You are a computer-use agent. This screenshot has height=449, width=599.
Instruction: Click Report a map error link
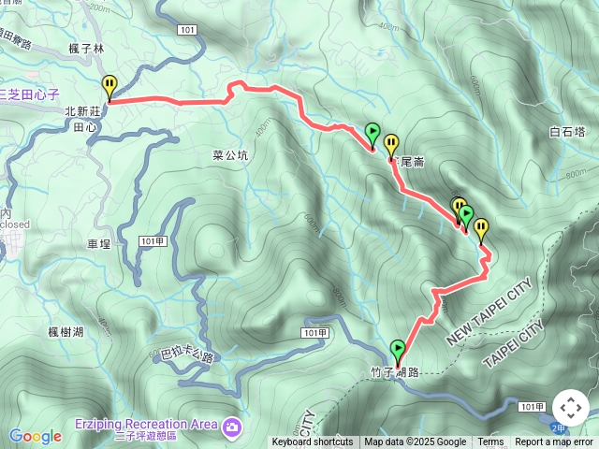(x=553, y=442)
